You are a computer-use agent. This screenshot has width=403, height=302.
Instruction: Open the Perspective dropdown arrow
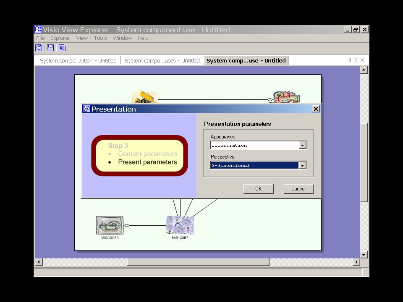pos(303,165)
